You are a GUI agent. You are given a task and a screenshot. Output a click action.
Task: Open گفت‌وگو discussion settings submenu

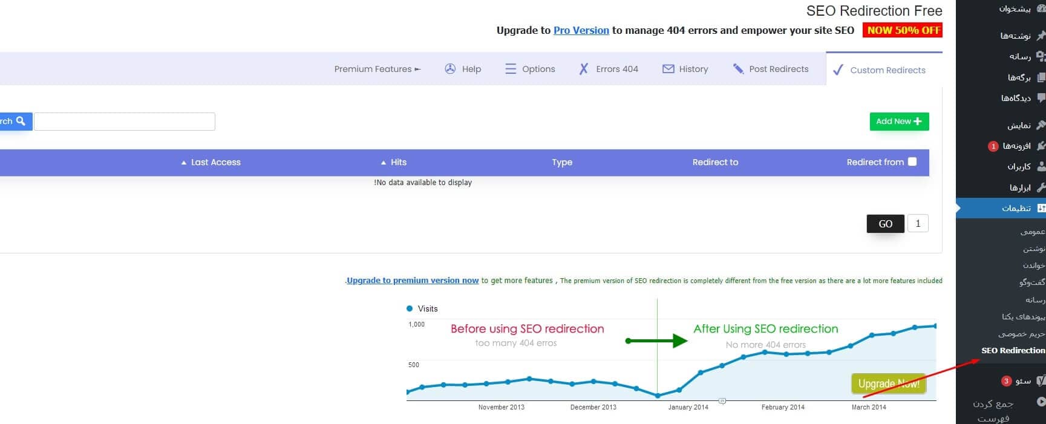coord(1032,282)
